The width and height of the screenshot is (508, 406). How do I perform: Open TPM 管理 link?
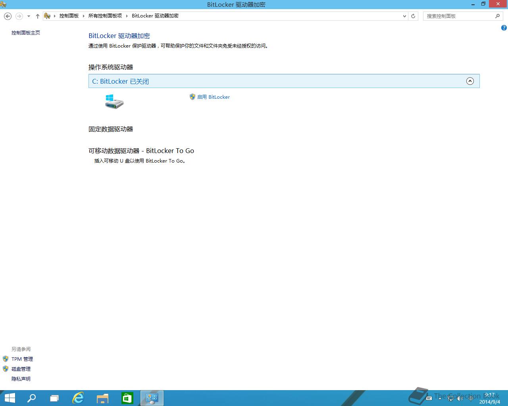(x=22, y=359)
